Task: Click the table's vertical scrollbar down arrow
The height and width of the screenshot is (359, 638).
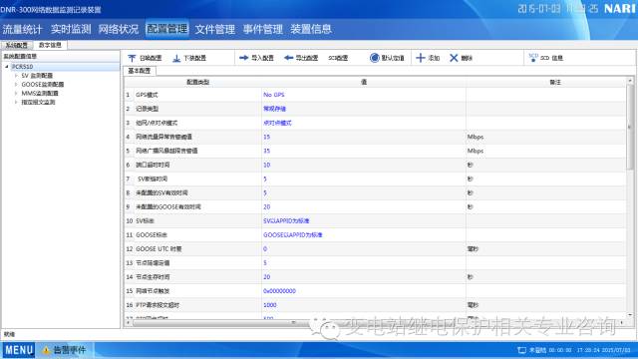Action: 630,315
